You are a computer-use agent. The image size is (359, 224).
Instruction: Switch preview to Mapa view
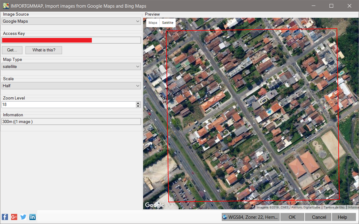(153, 23)
